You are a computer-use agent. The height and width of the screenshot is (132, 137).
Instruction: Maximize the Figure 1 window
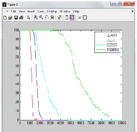[x=120, y=4]
